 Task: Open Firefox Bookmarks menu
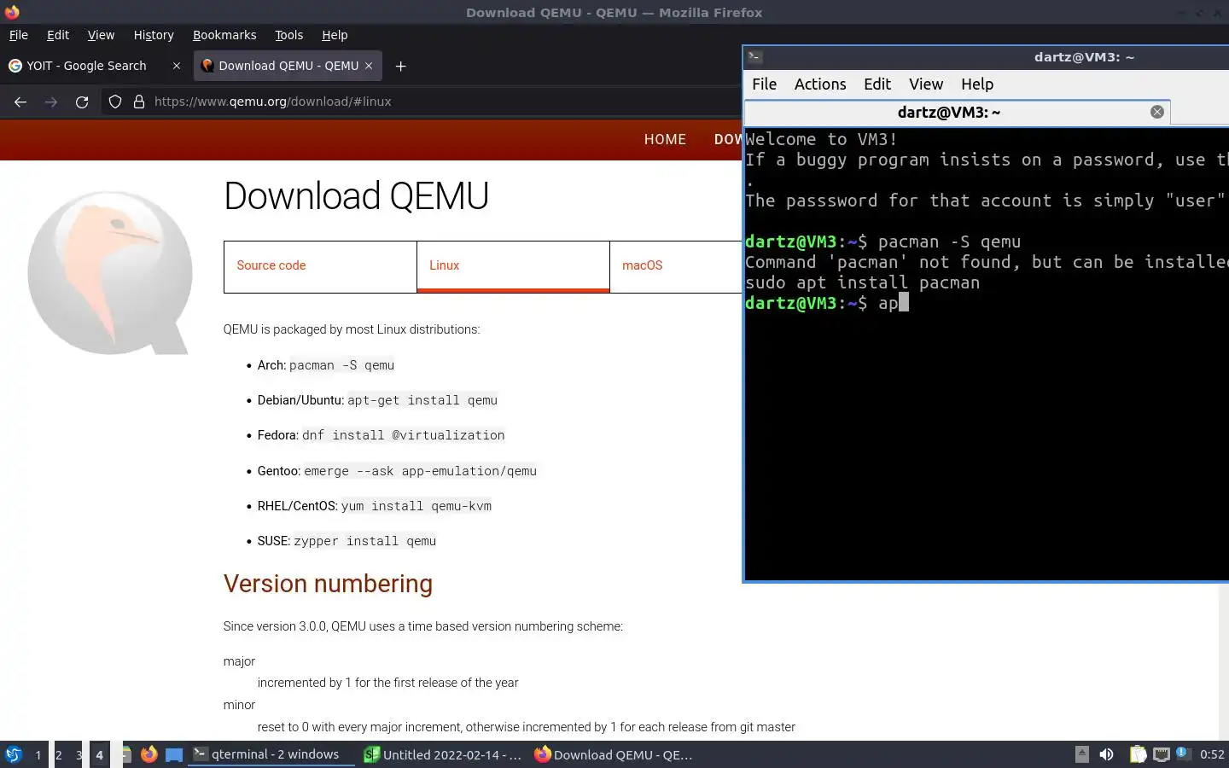[x=224, y=35]
